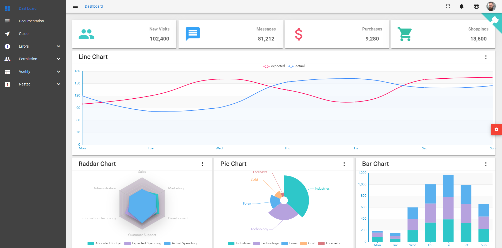Click the Gold legend color swatch
The image size is (502, 248).
tap(303, 243)
